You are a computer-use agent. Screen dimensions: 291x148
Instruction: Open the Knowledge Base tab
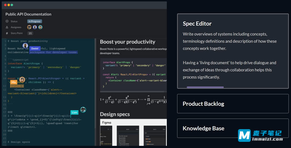click(233, 128)
